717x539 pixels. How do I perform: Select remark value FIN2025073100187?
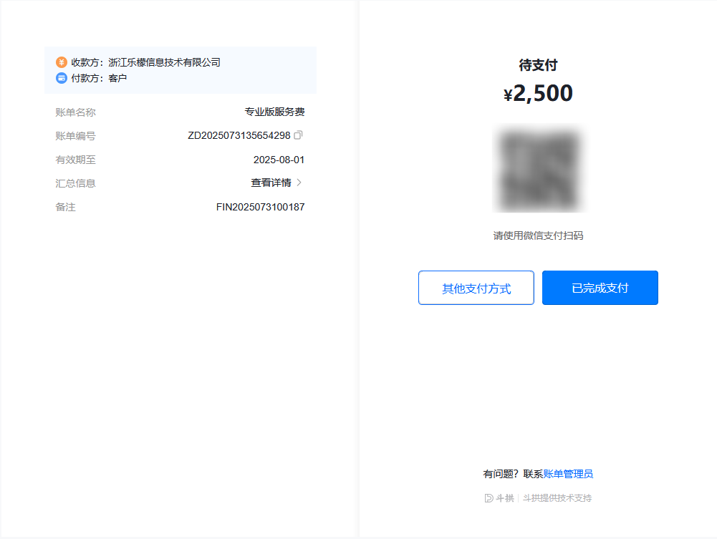click(260, 207)
